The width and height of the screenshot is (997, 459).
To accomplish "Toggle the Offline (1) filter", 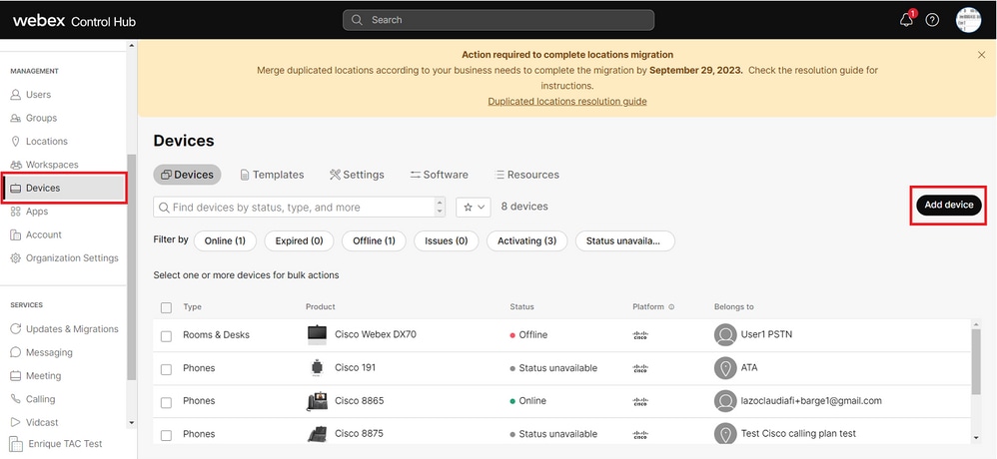I will (x=374, y=241).
